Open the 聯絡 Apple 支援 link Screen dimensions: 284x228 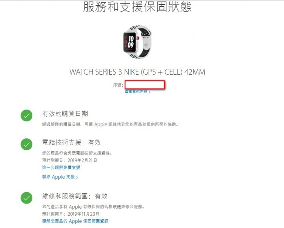(58, 177)
